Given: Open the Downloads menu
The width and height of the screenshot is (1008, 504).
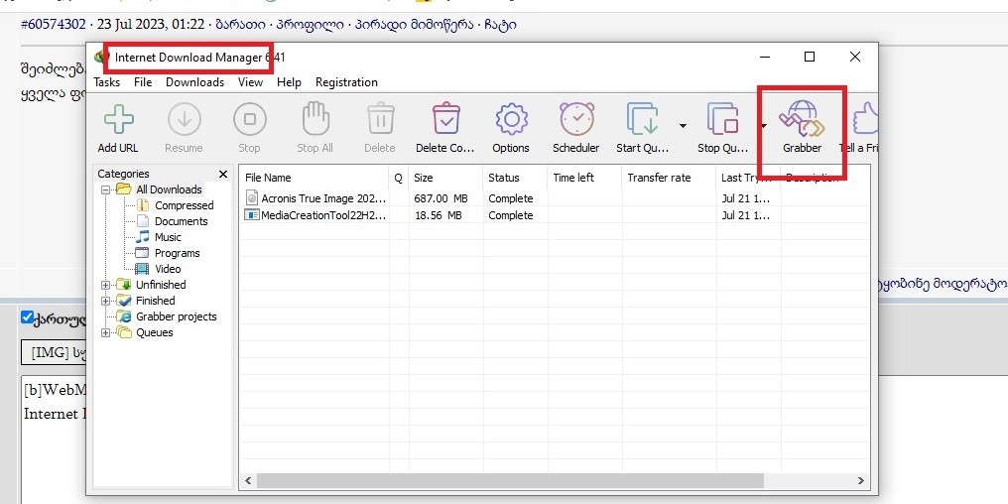Looking at the screenshot, I should [194, 82].
